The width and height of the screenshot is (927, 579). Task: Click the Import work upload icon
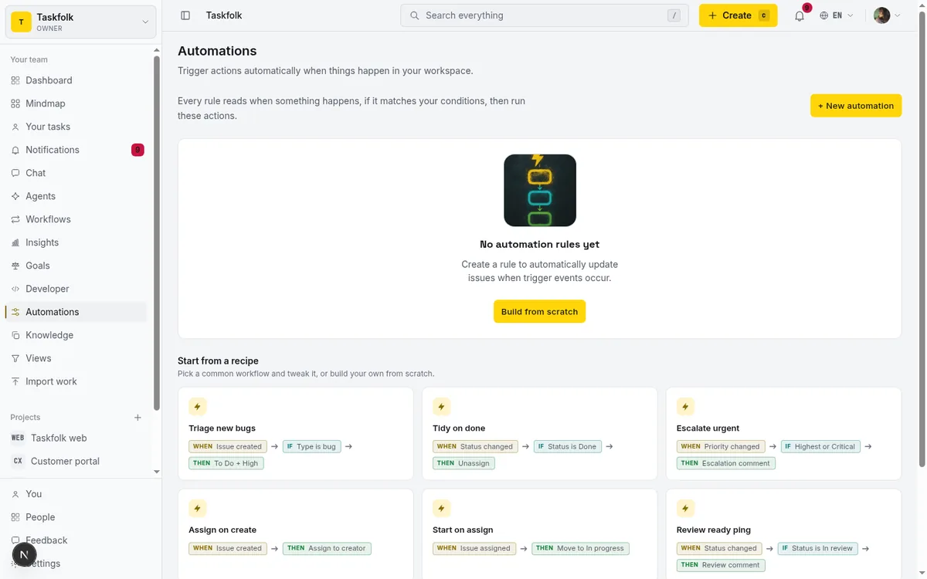(15, 381)
